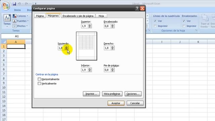Select row 10 header

(x=4, y=87)
